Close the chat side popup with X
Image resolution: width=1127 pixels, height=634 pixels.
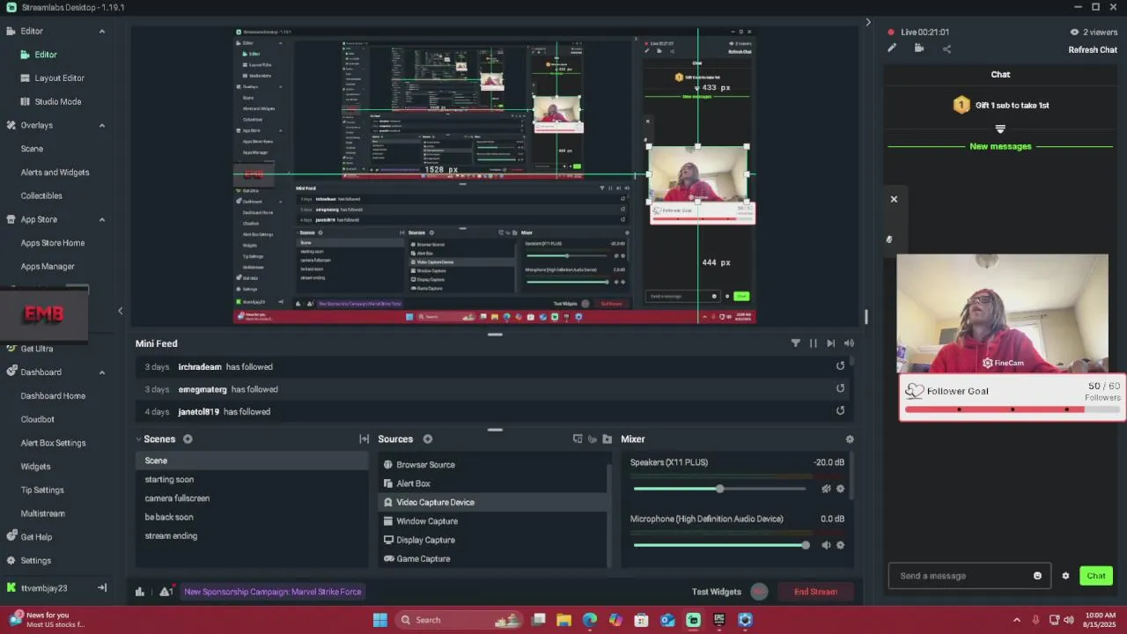tap(894, 199)
